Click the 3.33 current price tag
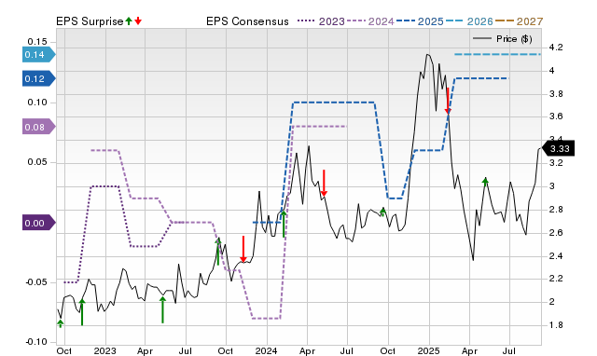The width and height of the screenshot is (597, 356). 558,148
